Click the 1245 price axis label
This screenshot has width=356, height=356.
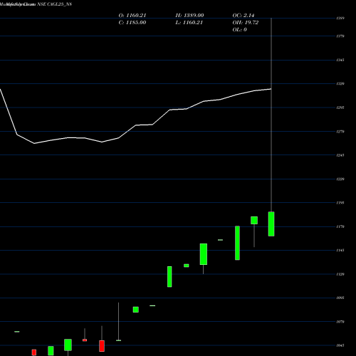(340, 155)
